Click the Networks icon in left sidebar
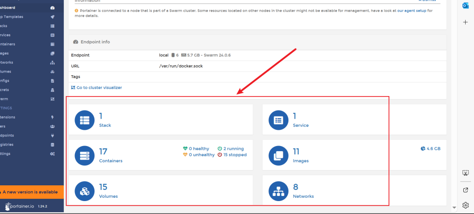Viewport: 474px width, 214px height. coord(52,62)
